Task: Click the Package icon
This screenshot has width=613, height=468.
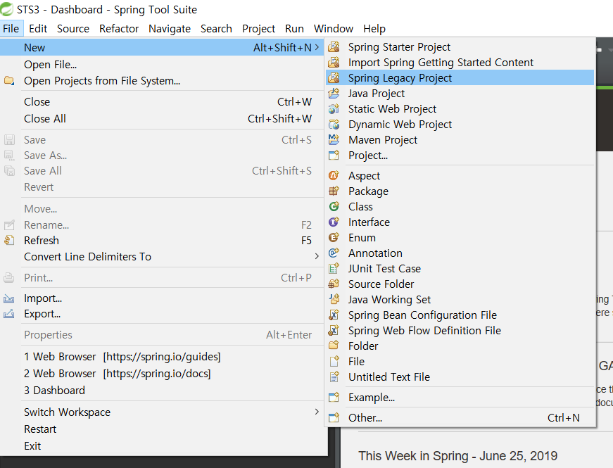Action: [334, 191]
